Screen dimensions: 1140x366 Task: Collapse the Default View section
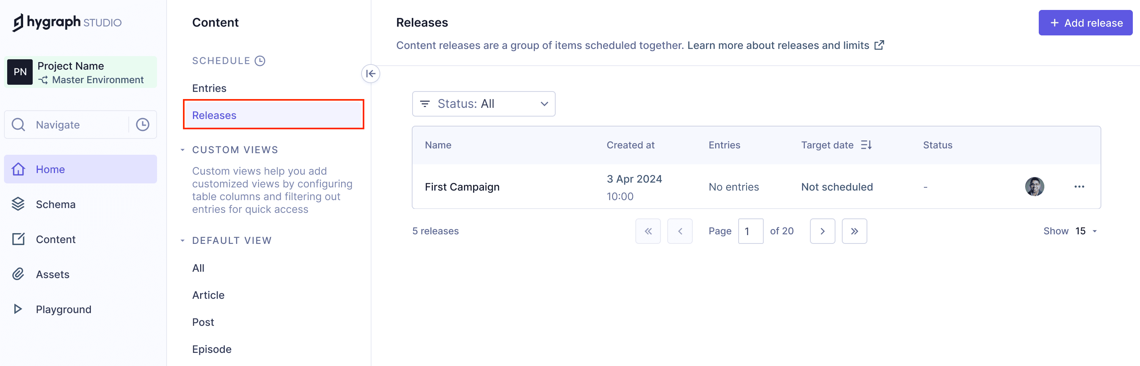pos(182,241)
